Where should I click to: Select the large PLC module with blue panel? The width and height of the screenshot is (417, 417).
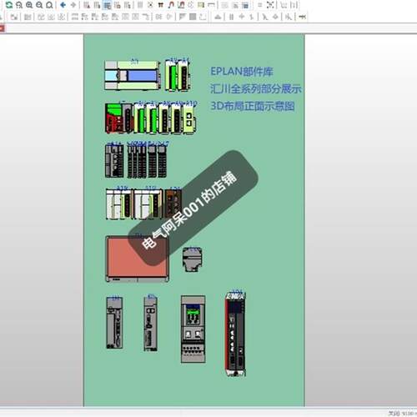click(x=133, y=75)
